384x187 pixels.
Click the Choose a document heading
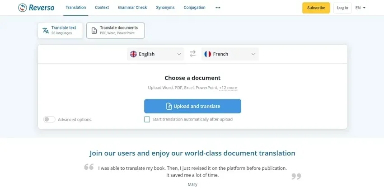(192, 78)
